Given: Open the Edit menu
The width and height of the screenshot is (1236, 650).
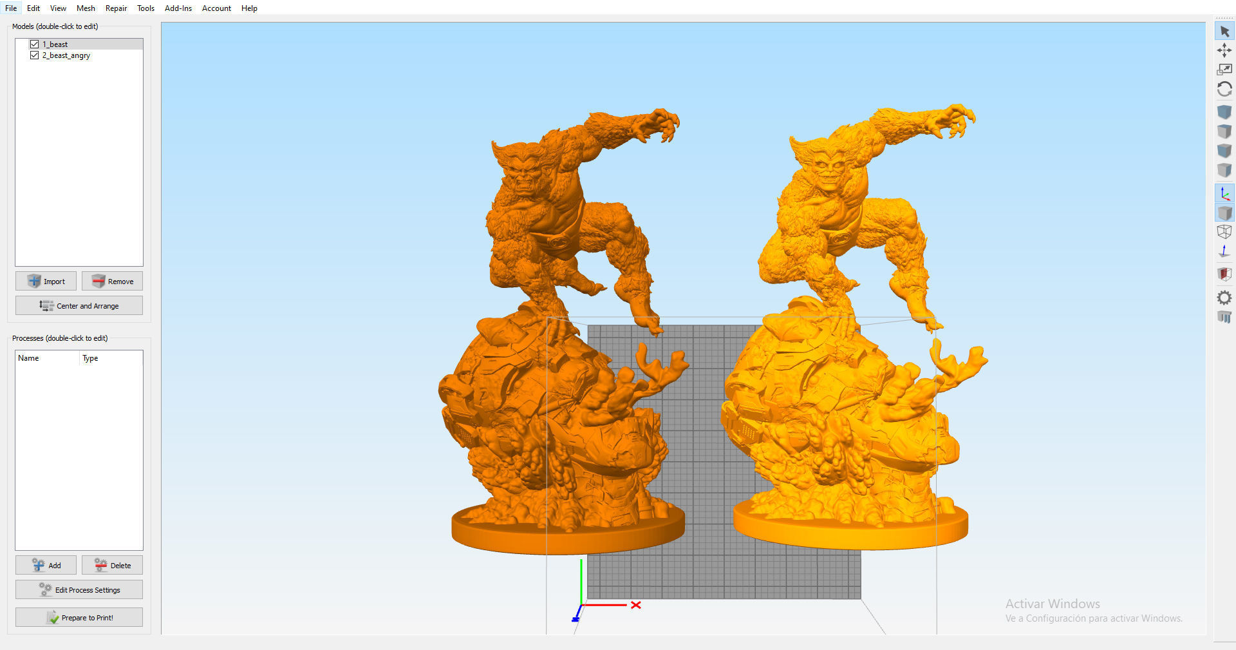Looking at the screenshot, I should [33, 8].
